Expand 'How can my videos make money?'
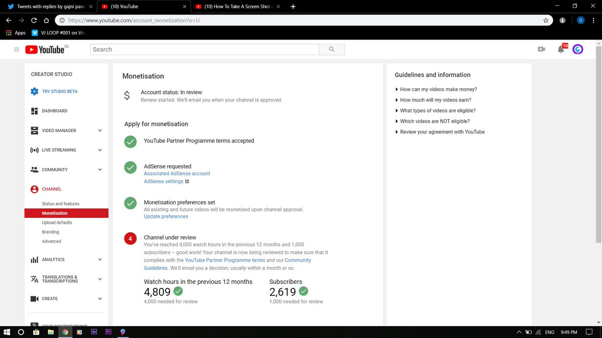602x338 pixels. [x=436, y=89]
